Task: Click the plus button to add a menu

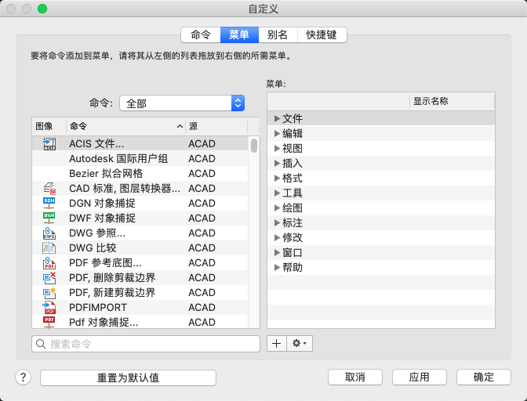Action: pos(275,343)
